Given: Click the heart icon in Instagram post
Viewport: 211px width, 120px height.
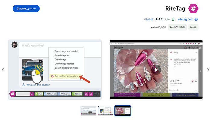Looking at the screenshot, I should (x=171, y=81).
